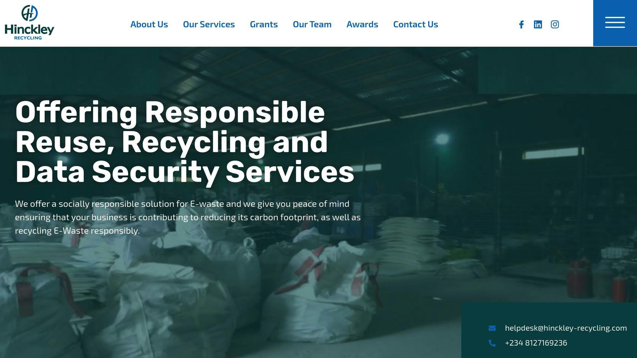The height and width of the screenshot is (358, 637).
Task: Open the Facebook page icon
Action: pos(521,24)
